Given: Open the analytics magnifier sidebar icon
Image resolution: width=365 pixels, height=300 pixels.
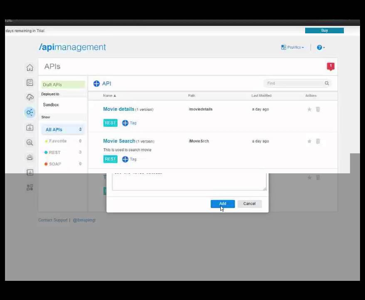Looking at the screenshot, I should [x=30, y=142].
